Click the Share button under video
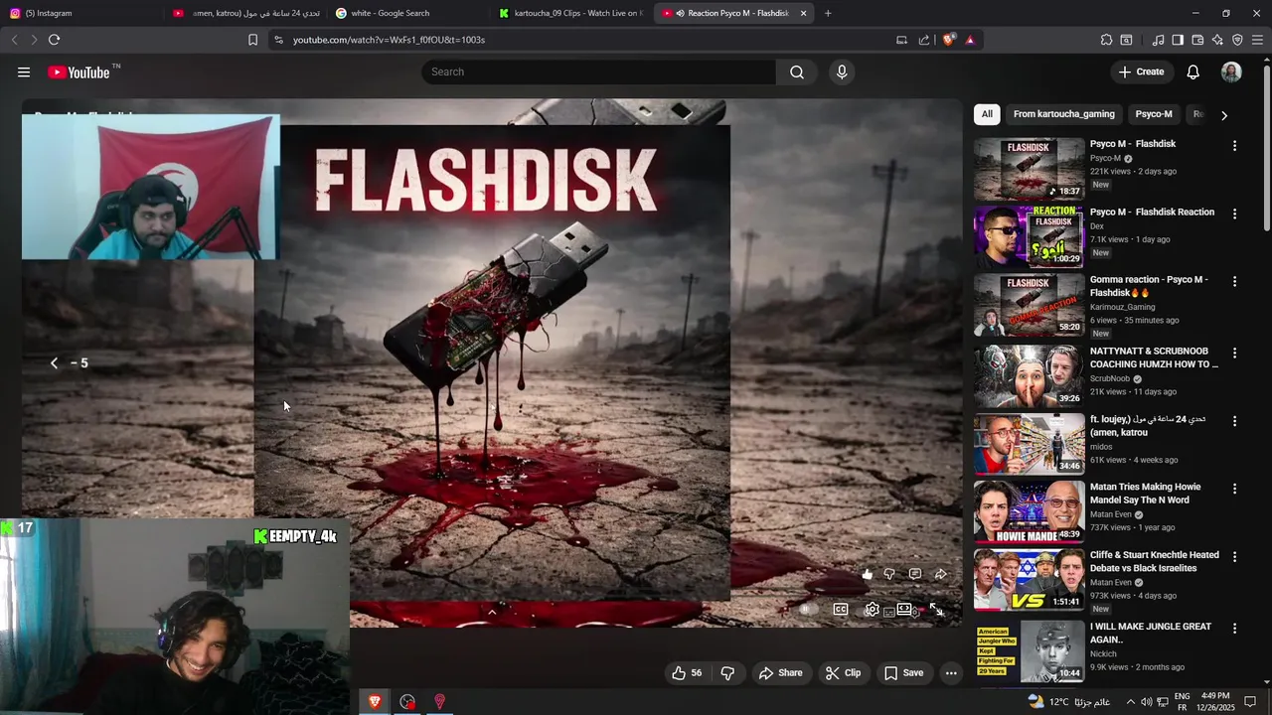The width and height of the screenshot is (1272, 715). 780,673
